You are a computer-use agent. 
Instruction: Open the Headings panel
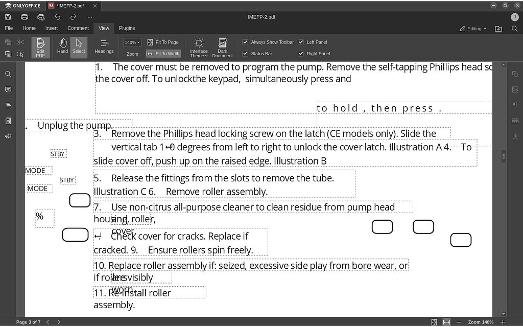click(x=104, y=47)
